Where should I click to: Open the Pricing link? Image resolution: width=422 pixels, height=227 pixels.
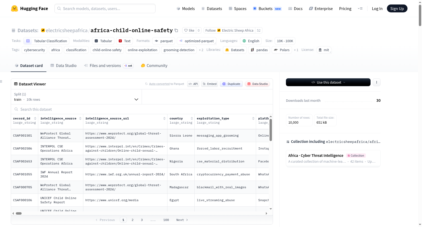coord(345,8)
